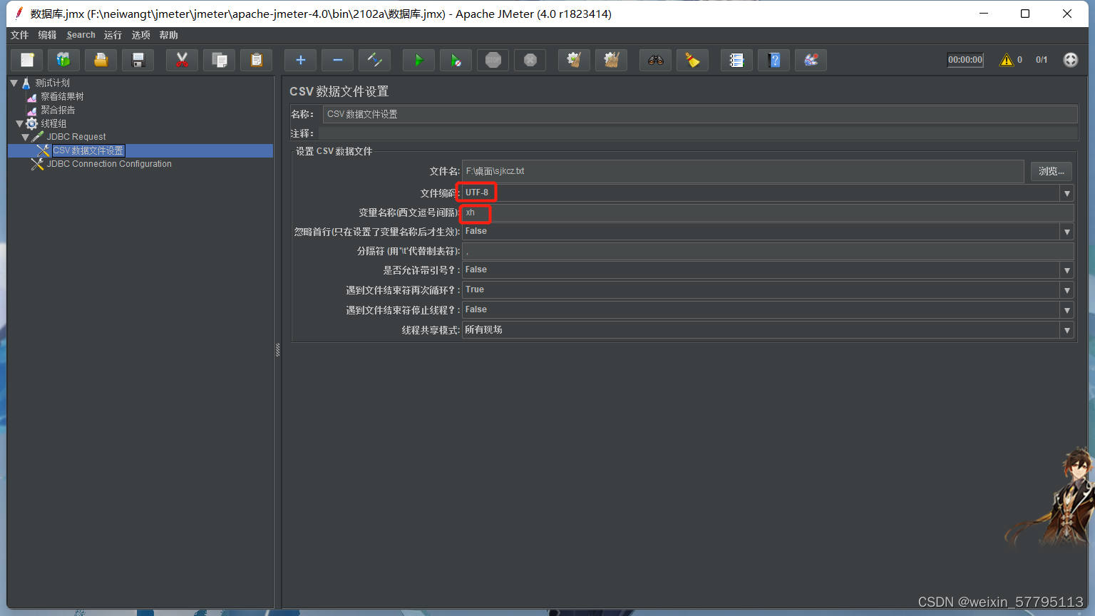Click the 变量名称 field containing xh
1095x616 pixels.
pyautogui.click(x=768, y=212)
